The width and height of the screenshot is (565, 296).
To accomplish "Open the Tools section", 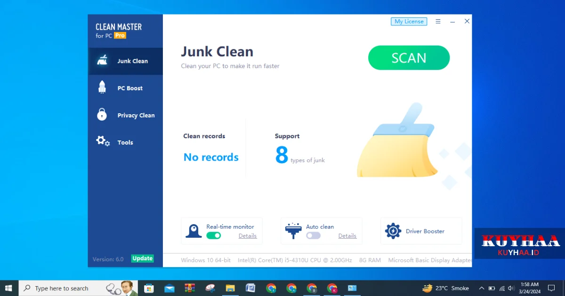I will coord(125,143).
